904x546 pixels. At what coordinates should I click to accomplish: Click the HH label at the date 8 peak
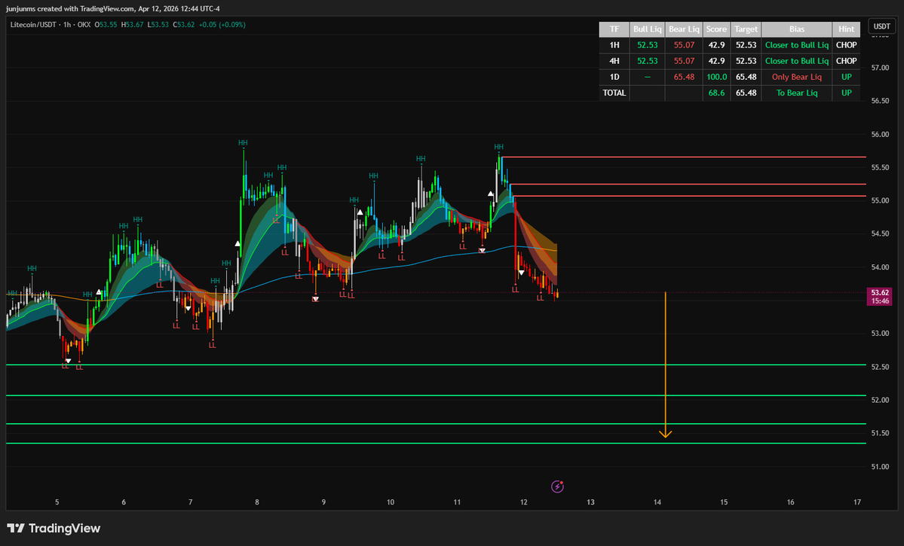point(243,142)
